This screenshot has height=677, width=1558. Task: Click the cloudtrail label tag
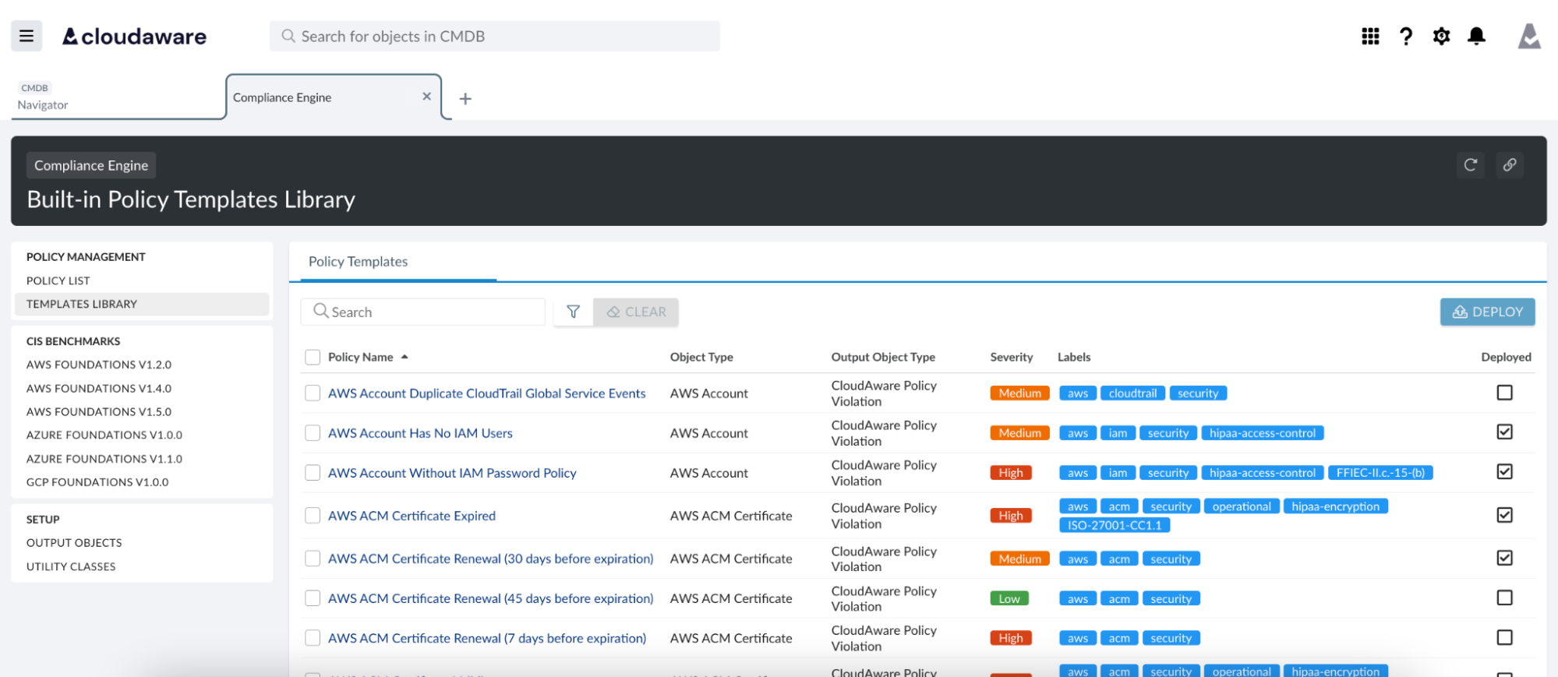click(1132, 393)
